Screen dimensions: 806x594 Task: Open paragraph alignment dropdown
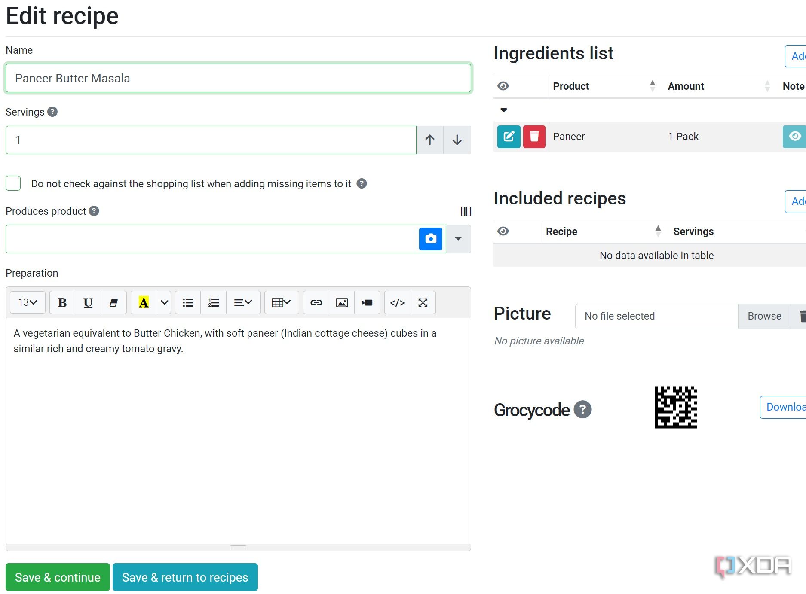pos(243,303)
